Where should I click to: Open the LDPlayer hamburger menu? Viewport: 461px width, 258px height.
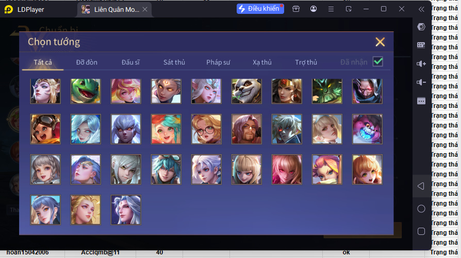coord(331,9)
